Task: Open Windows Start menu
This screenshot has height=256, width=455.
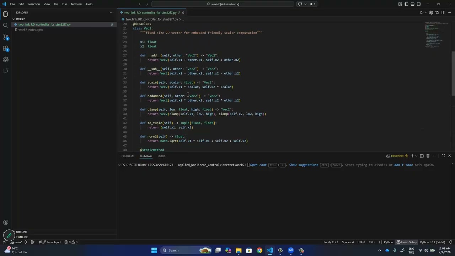Action: click(154, 250)
